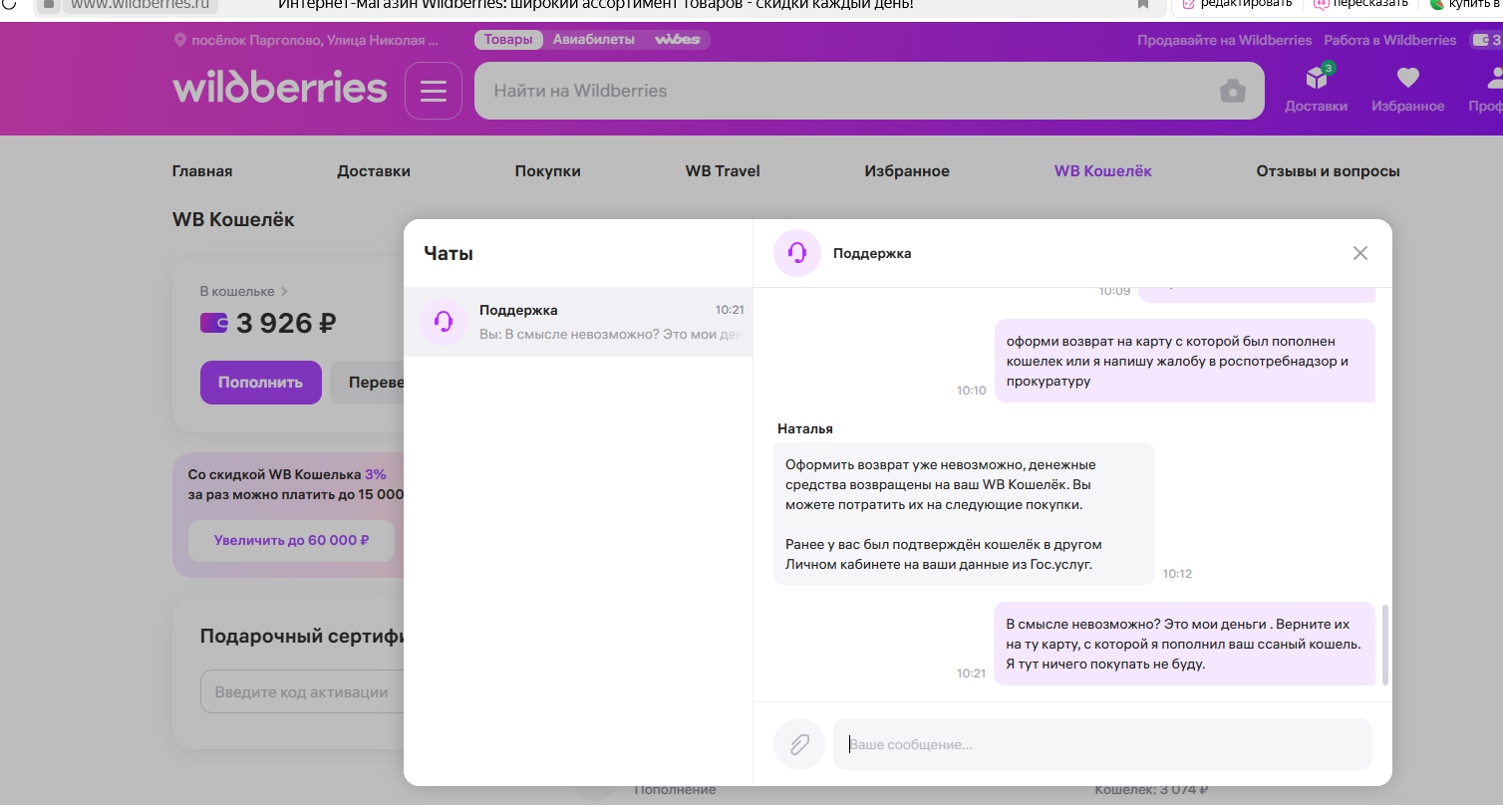
Task: Switch to the Авиабилеты tab
Action: tap(594, 40)
